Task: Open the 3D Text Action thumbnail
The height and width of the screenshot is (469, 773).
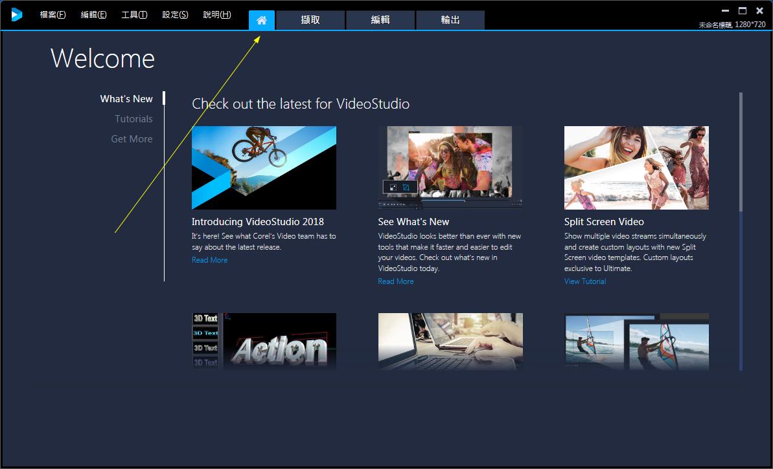Action: [x=264, y=342]
